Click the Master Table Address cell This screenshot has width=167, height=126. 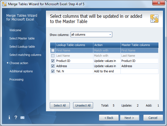tap(140, 66)
